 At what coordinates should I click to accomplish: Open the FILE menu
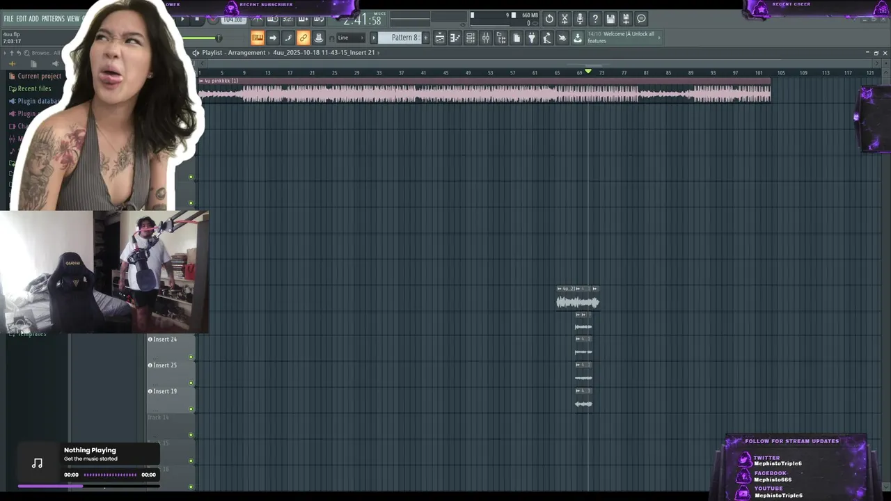tap(8, 19)
